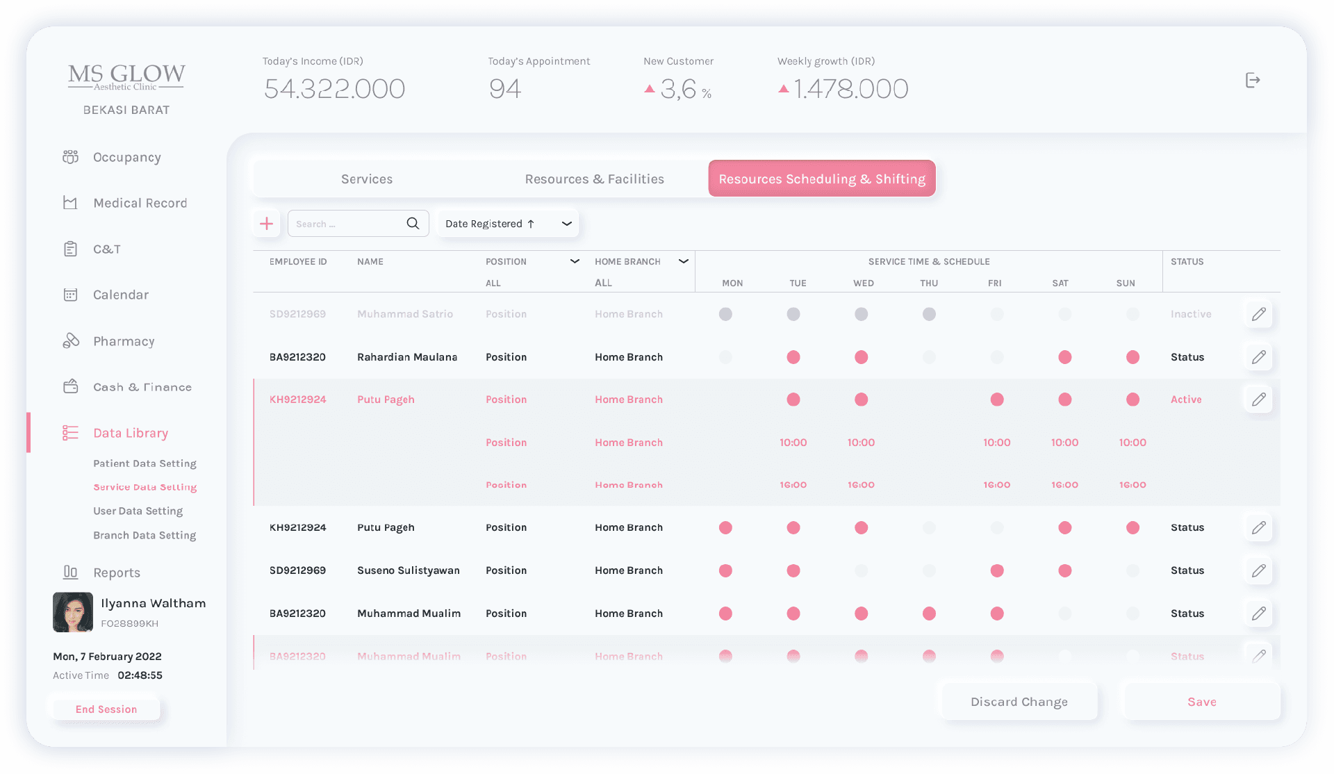This screenshot has width=1334, height=774.
Task: Click the Calendar sidebar icon
Action: click(x=71, y=295)
